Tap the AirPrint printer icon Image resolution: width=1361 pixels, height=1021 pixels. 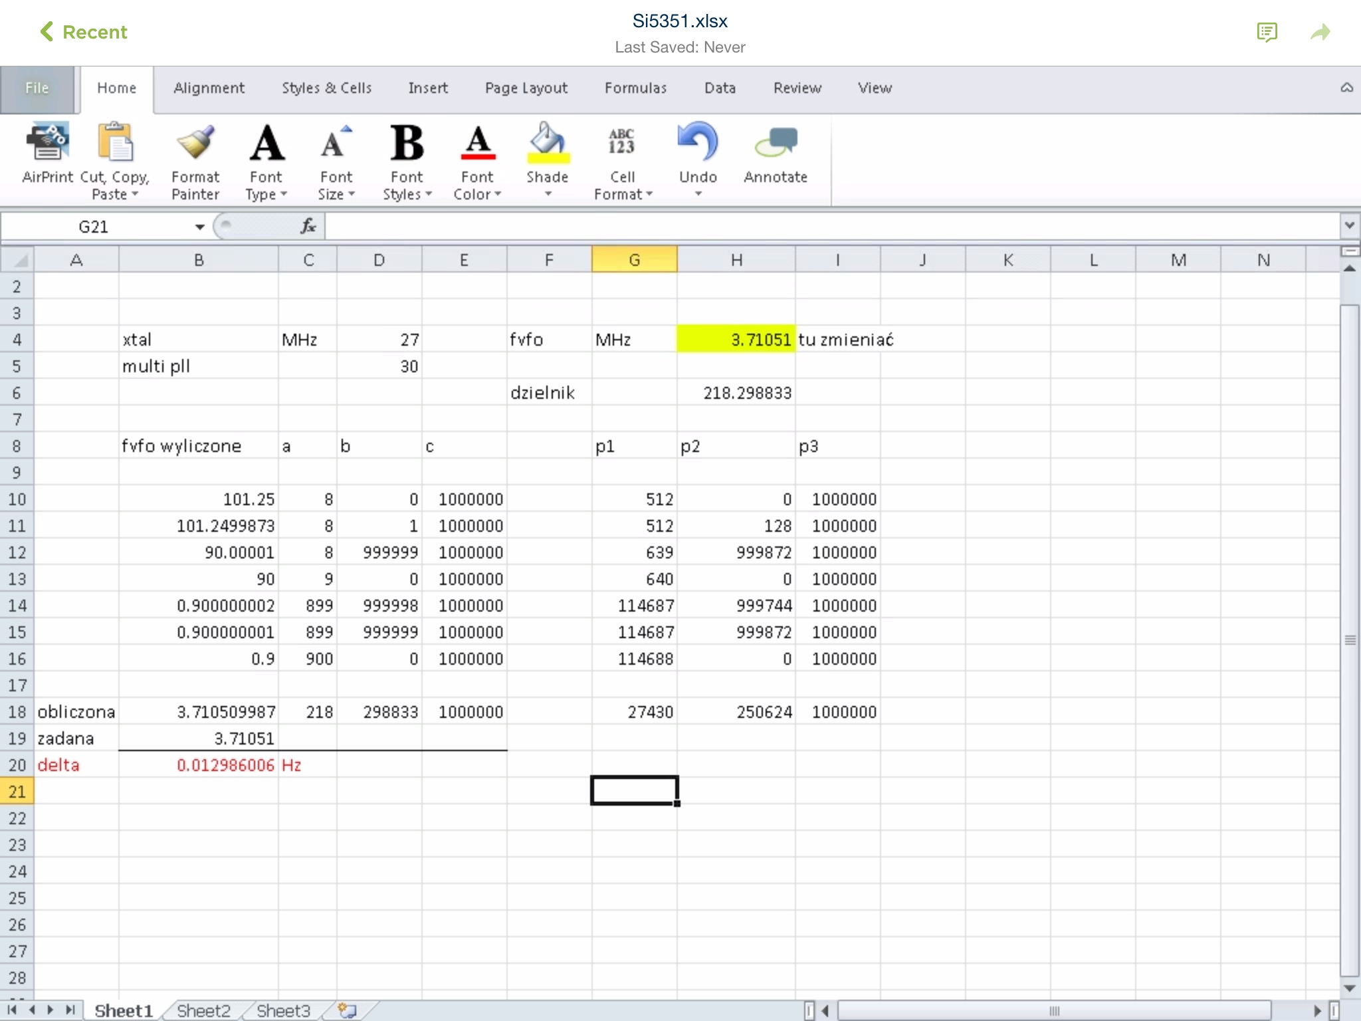[x=47, y=142]
